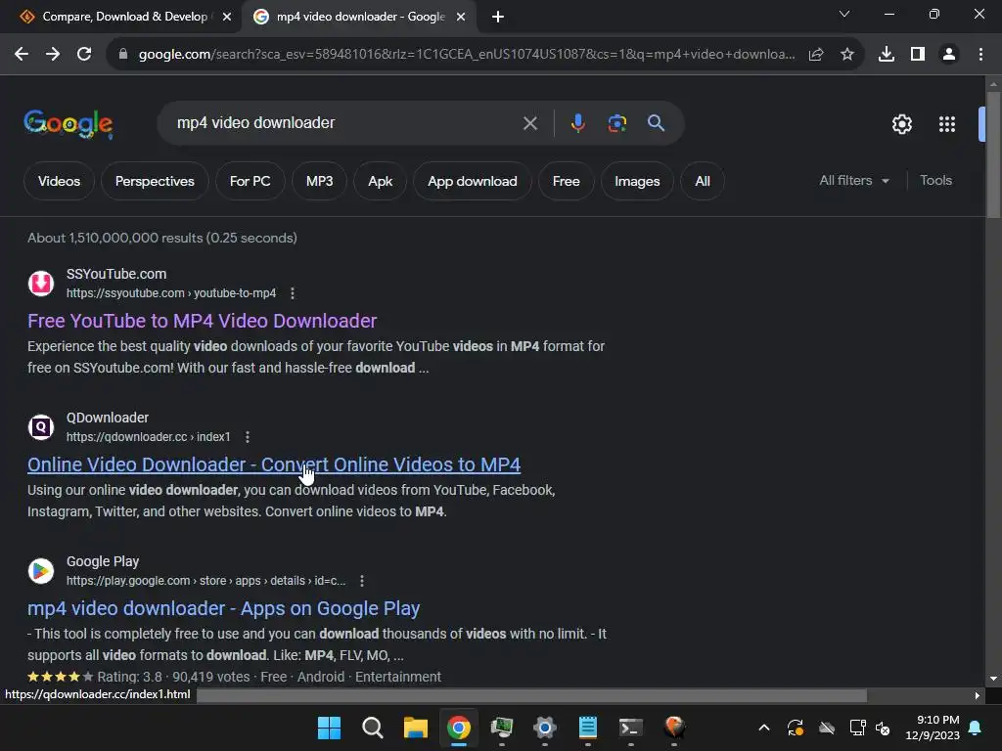Image resolution: width=1002 pixels, height=751 pixels.
Task: Open Terminal from the taskbar
Action: (631, 728)
